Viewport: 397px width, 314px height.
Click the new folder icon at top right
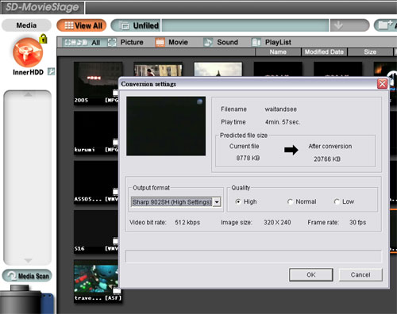coord(385,25)
